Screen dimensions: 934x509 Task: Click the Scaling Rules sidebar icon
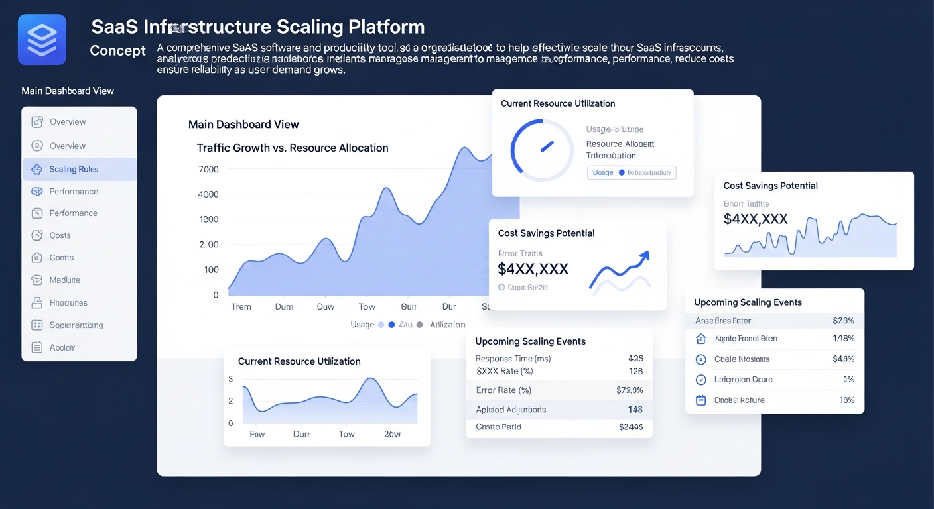click(37, 169)
